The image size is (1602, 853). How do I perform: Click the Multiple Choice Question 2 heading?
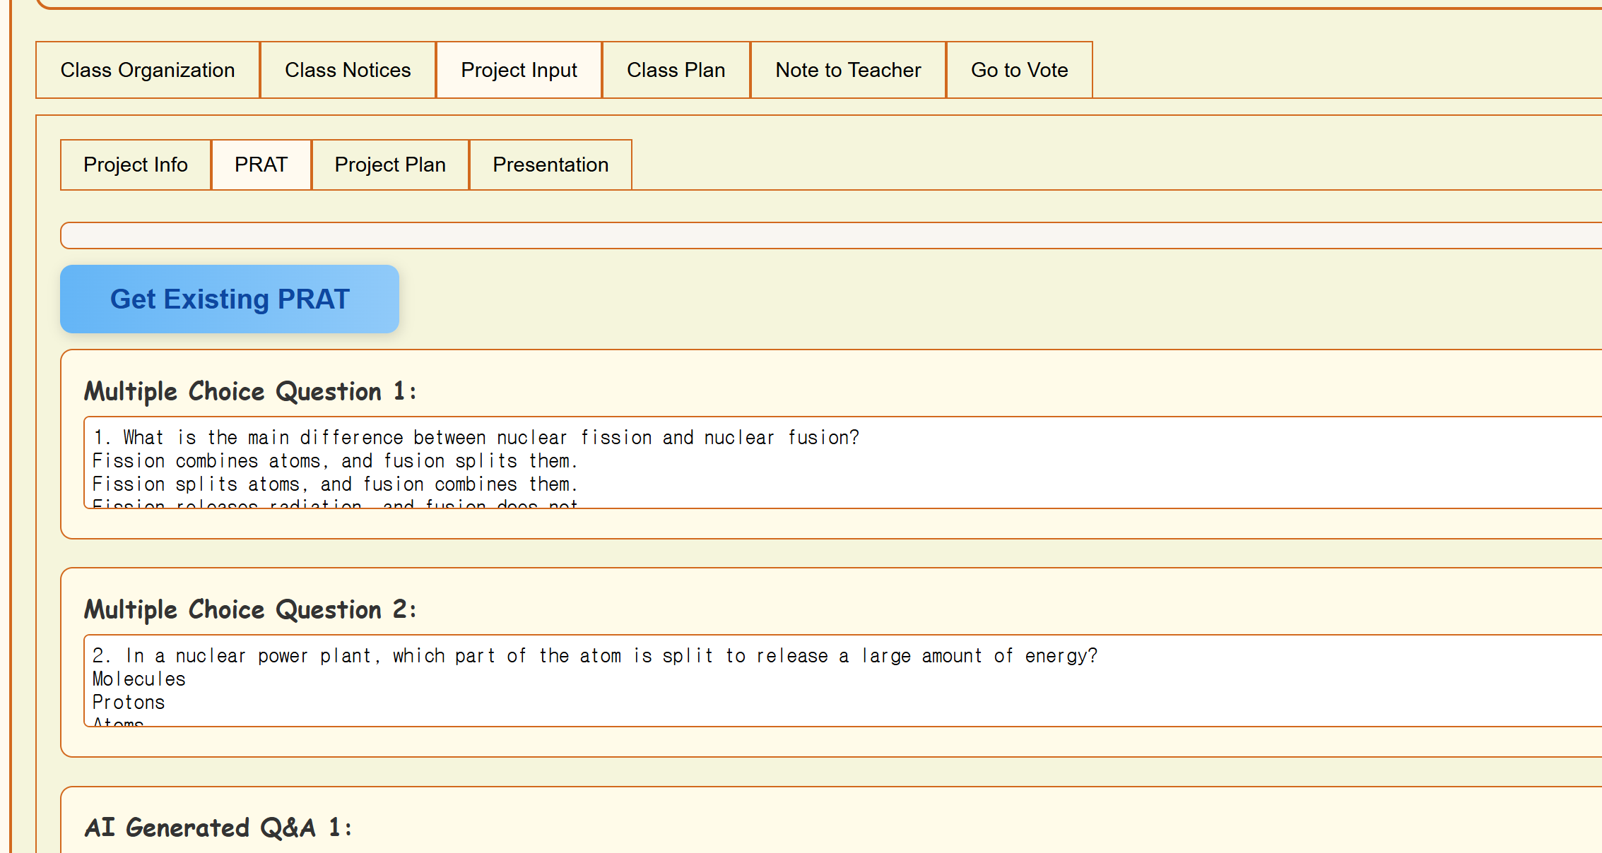click(x=250, y=609)
